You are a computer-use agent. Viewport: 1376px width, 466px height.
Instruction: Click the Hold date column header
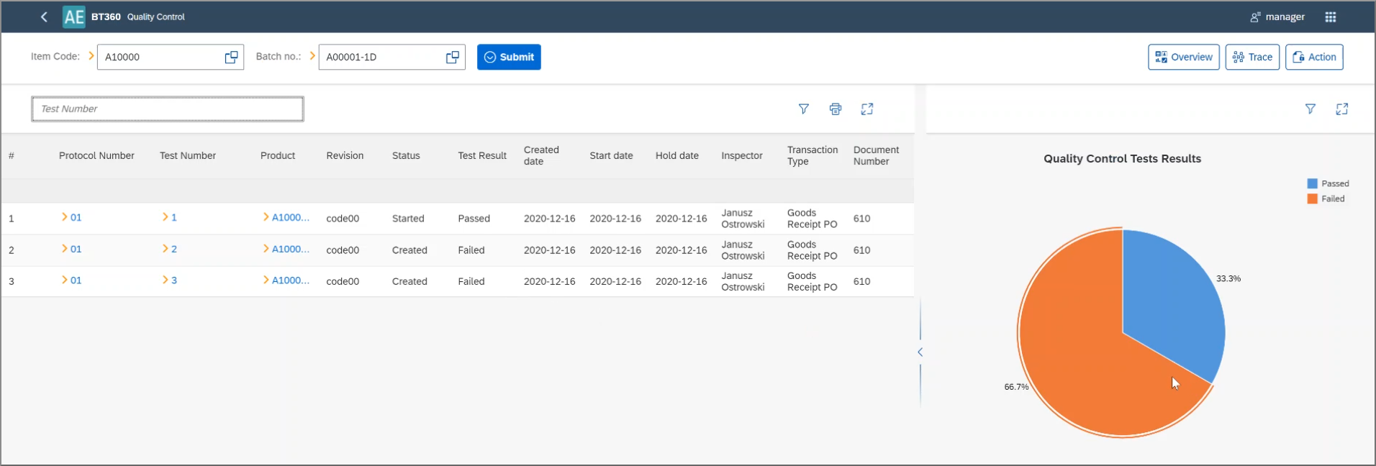(676, 155)
